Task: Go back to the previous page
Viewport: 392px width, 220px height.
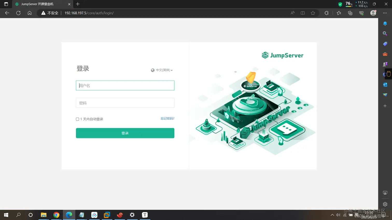Action: 7,13
